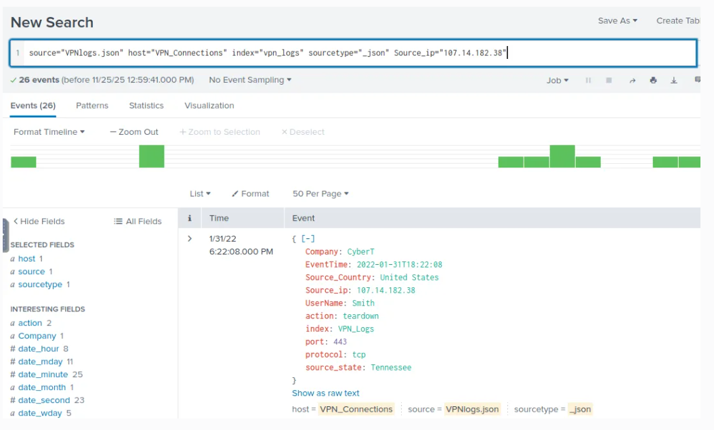Click the port value 443
This screenshot has height=430, width=714.
pyautogui.click(x=340, y=342)
